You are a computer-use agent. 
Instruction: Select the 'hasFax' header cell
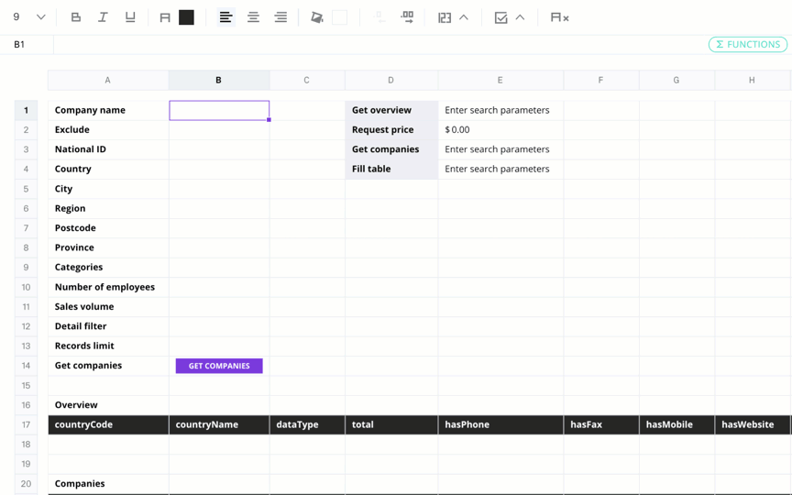coord(601,424)
